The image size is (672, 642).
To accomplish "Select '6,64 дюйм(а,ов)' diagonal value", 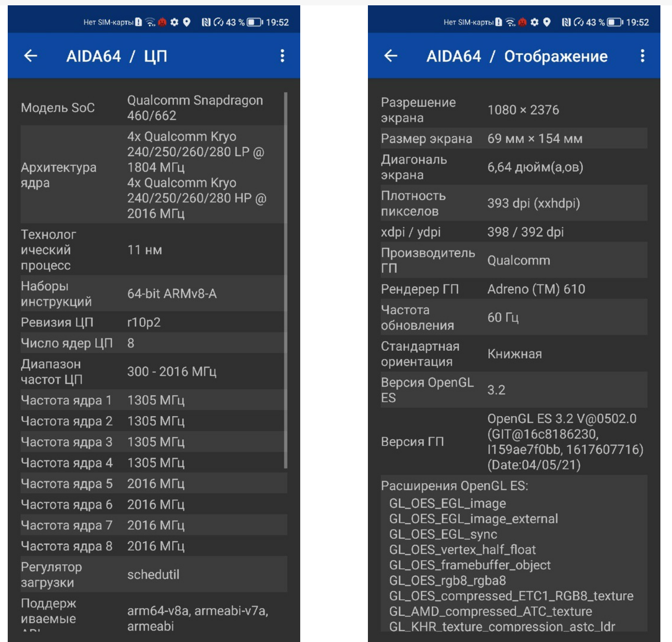I will (535, 167).
